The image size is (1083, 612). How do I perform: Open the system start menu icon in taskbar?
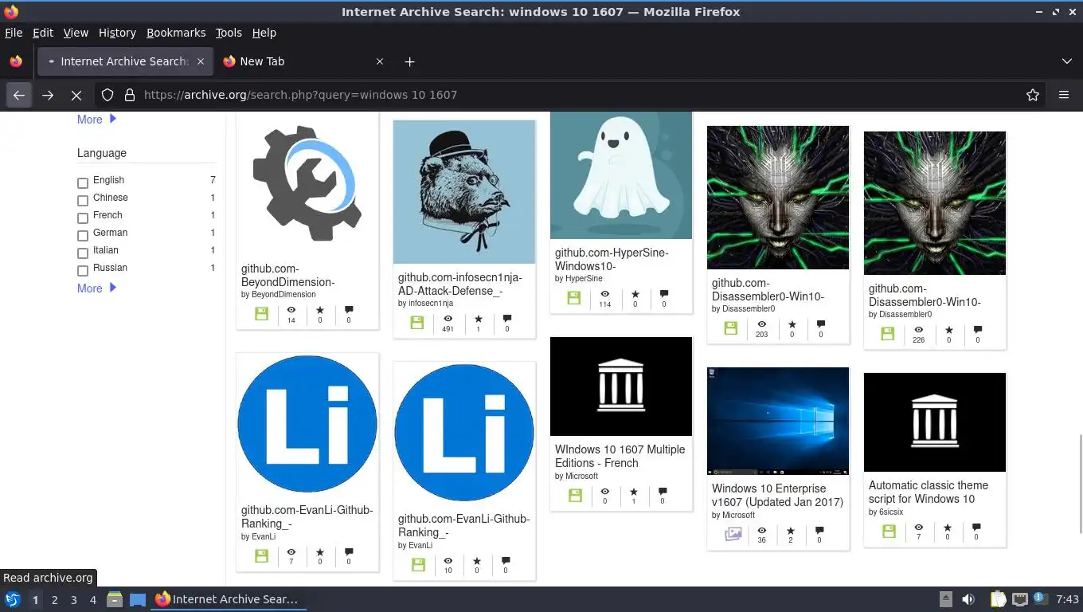pyautogui.click(x=13, y=599)
